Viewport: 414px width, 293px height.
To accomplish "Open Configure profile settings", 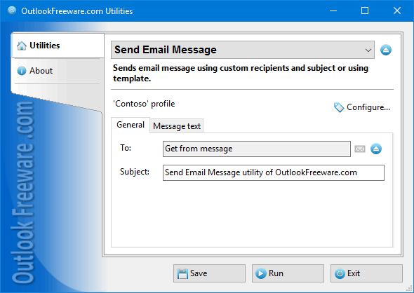I will click(362, 107).
